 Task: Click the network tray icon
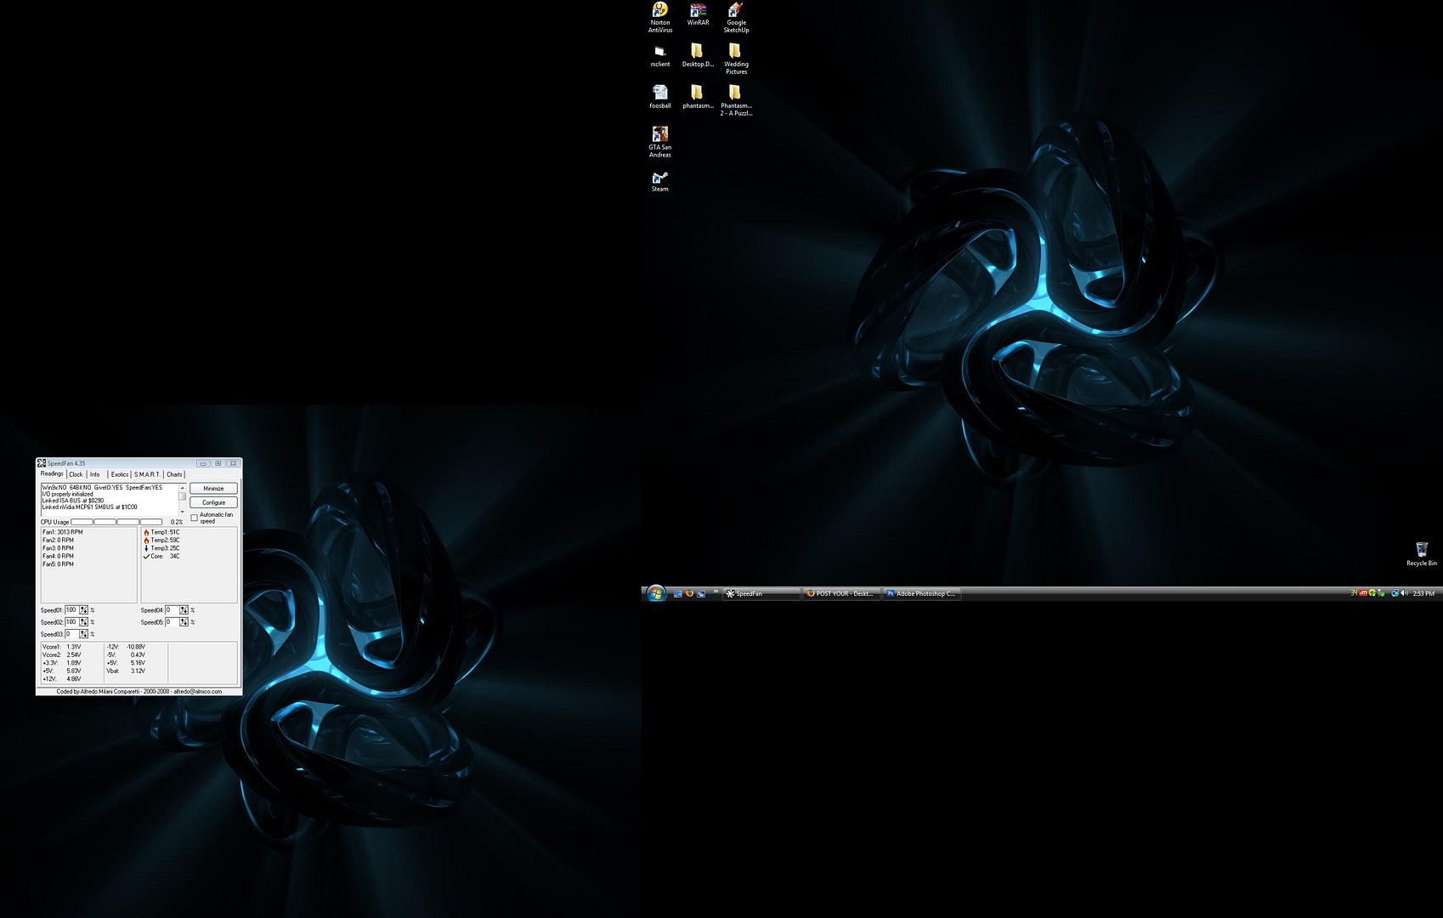click(1395, 593)
